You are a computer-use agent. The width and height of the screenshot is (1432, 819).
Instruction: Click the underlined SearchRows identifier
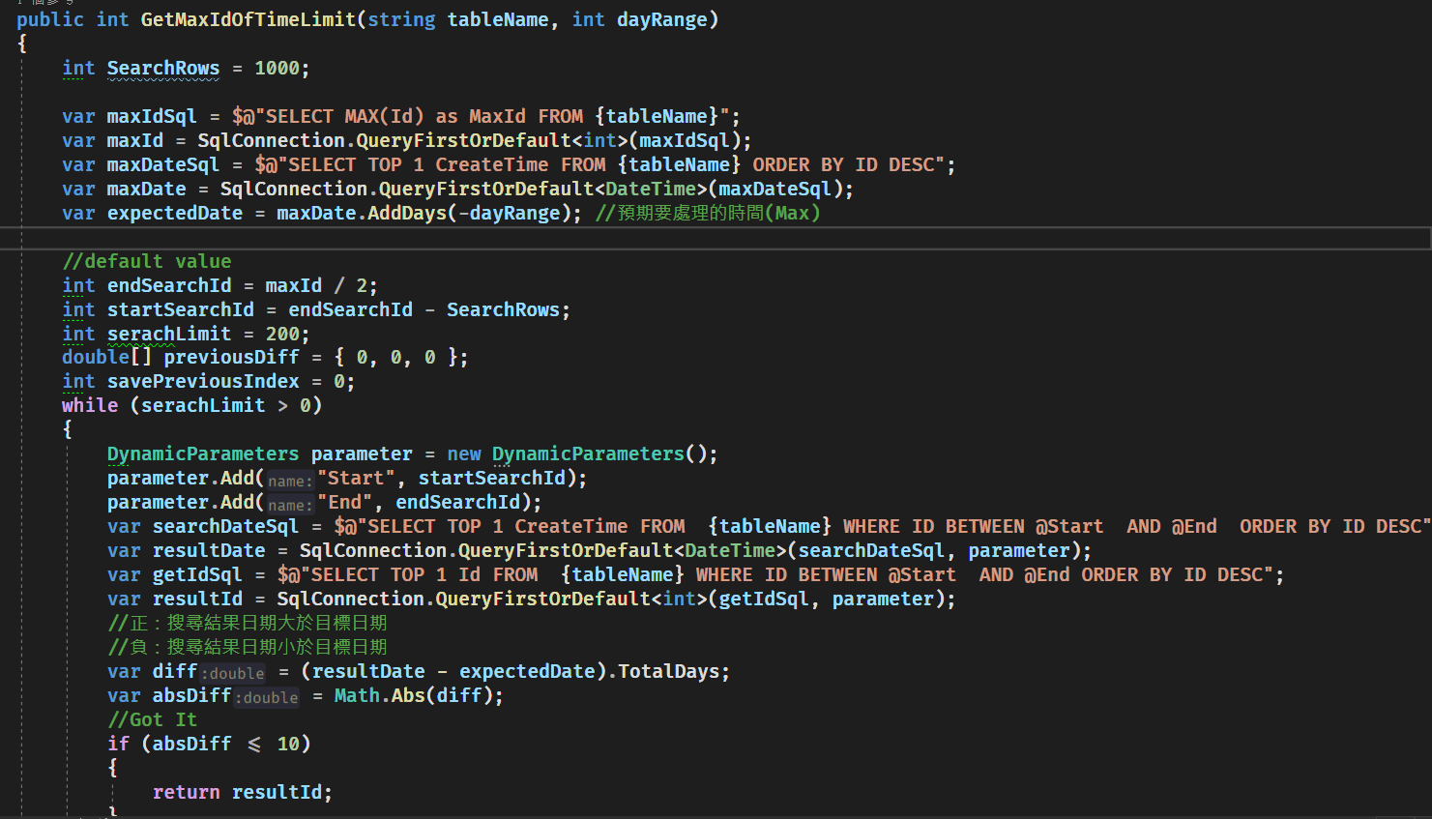tap(163, 68)
